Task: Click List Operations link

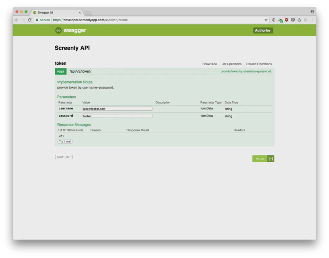Action: tap(232, 64)
